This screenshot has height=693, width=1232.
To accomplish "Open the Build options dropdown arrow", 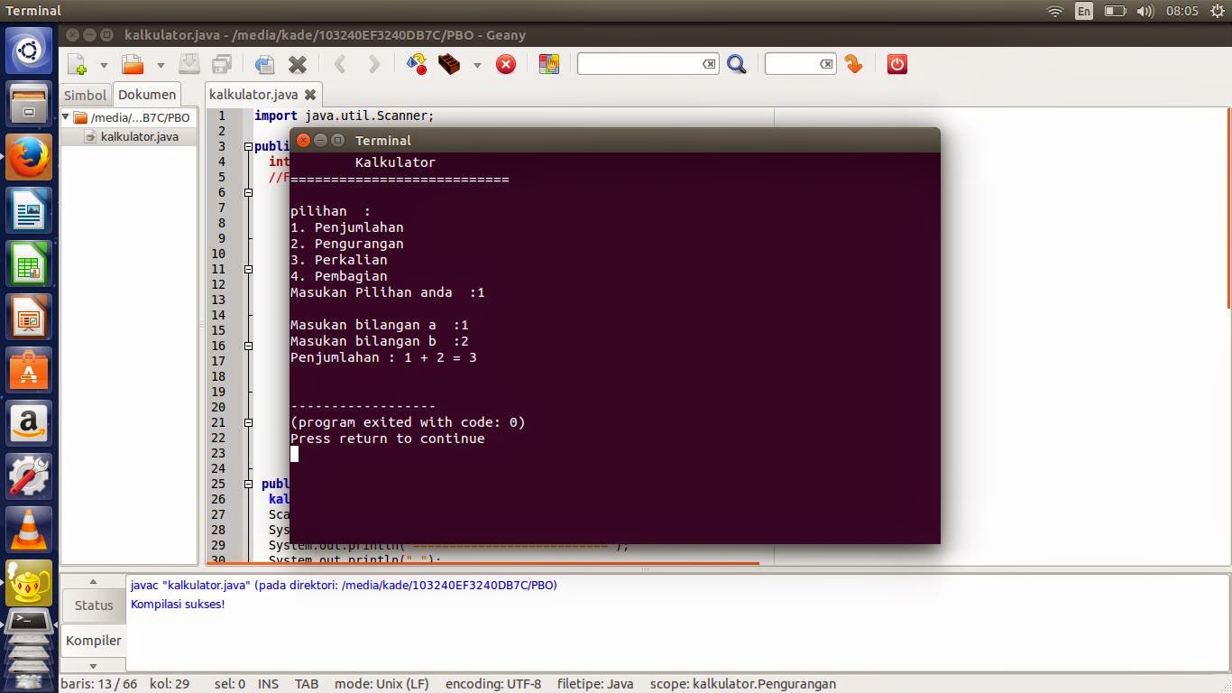I will pos(476,64).
